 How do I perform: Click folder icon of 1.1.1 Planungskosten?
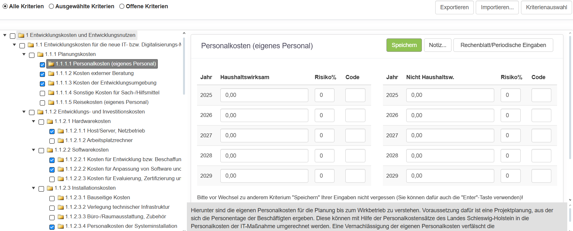(40, 54)
